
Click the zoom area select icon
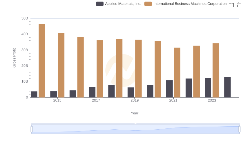pos(232,5)
